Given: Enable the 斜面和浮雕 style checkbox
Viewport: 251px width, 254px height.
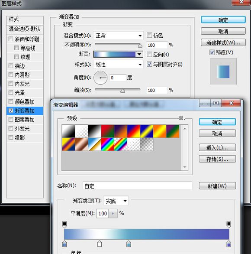Looking at the screenshot, I should [11, 39].
